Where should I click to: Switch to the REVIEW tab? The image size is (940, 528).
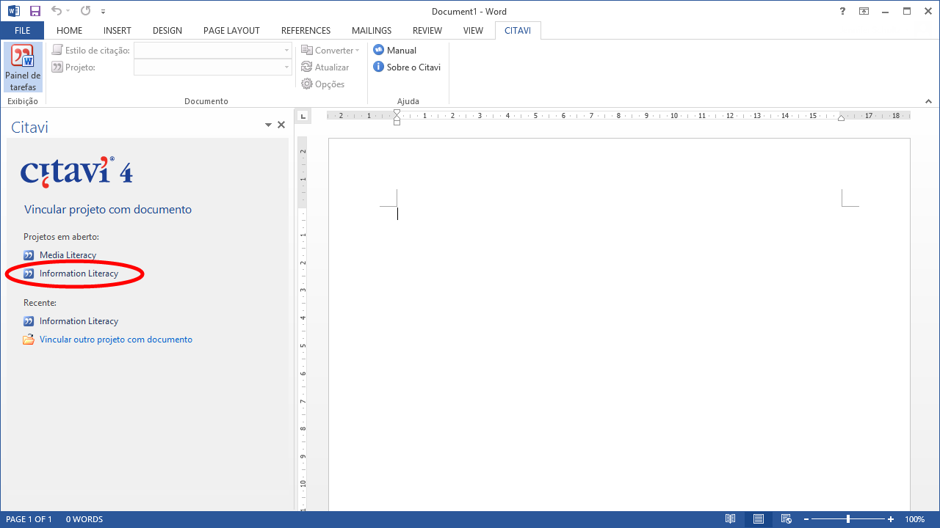pos(427,31)
